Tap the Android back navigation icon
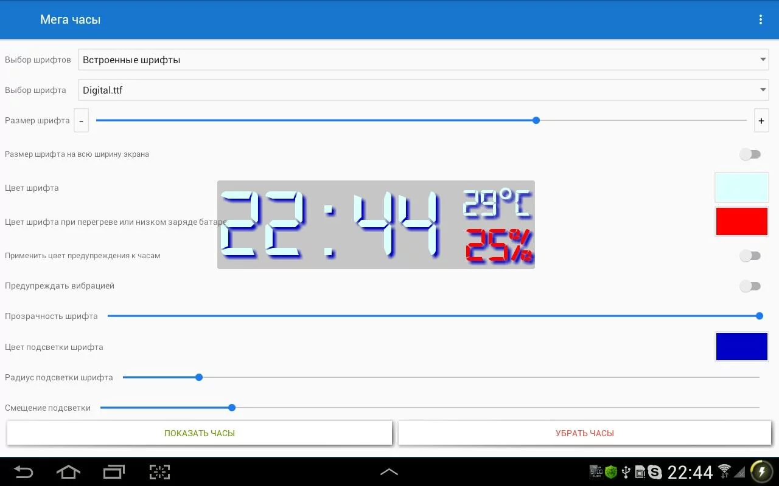 (23, 471)
